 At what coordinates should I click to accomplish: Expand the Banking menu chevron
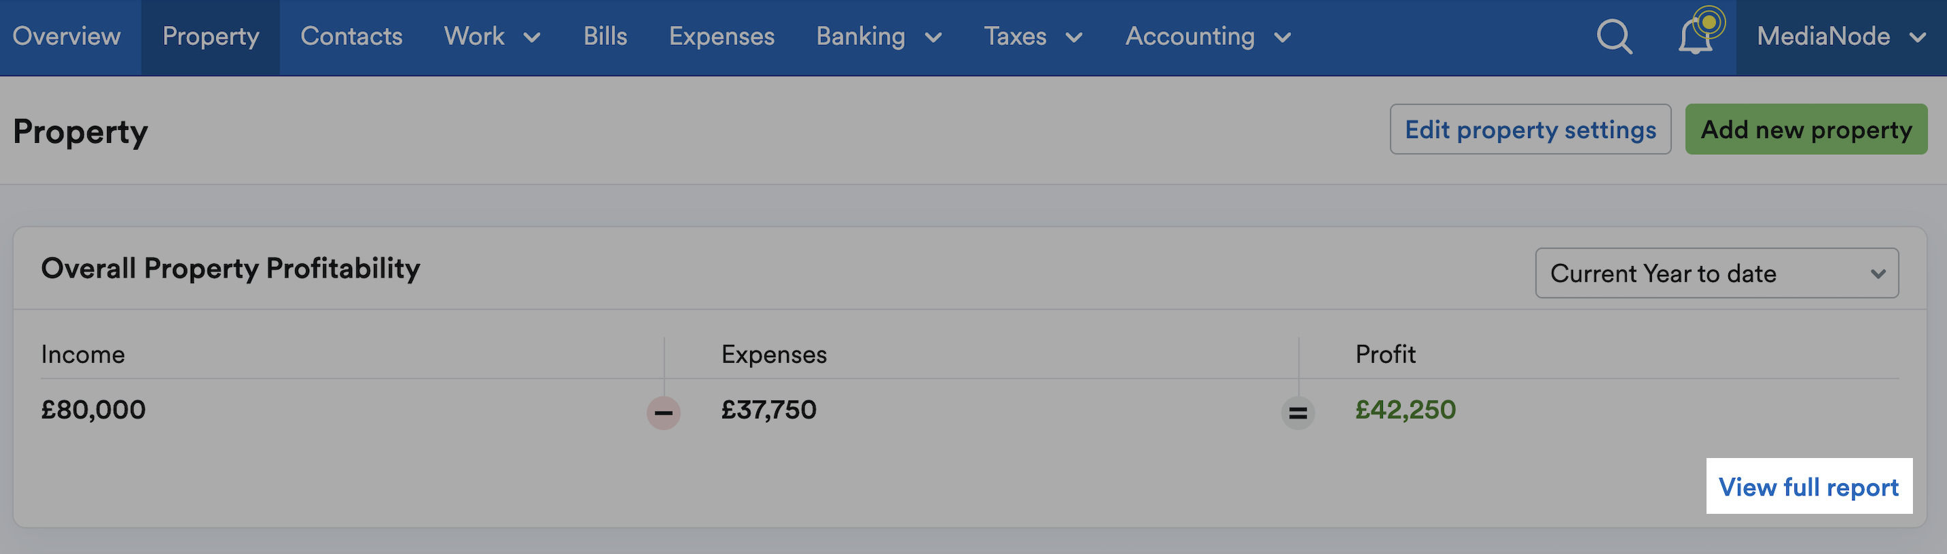coord(933,37)
